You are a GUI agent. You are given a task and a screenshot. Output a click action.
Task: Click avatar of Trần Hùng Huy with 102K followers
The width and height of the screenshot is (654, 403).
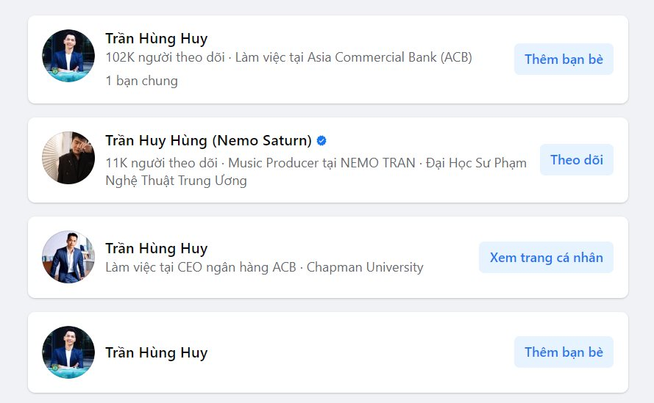(x=68, y=56)
